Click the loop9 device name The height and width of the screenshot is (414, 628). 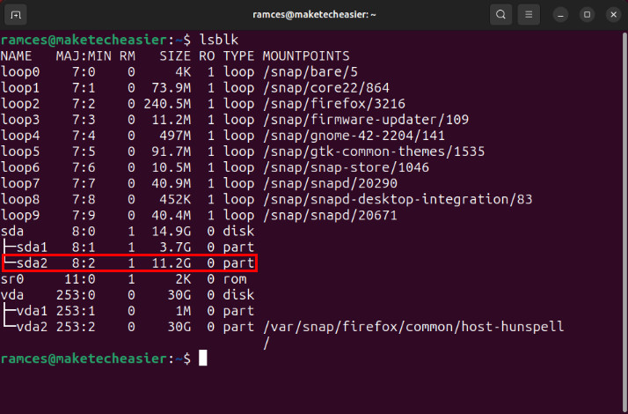pyautogui.click(x=20, y=216)
